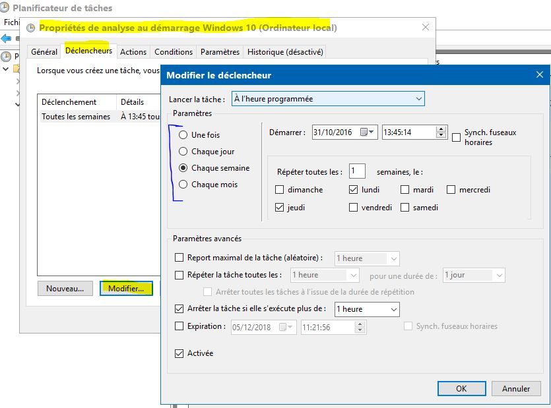This screenshot has width=551, height=408.
Task: Switch to the Historique (désactivé) tab
Action: (x=284, y=51)
